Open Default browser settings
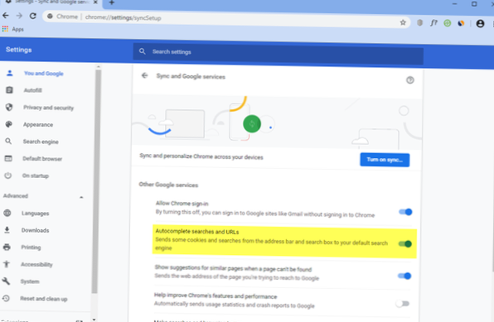Viewport: 494px width, 322px height. 42,159
